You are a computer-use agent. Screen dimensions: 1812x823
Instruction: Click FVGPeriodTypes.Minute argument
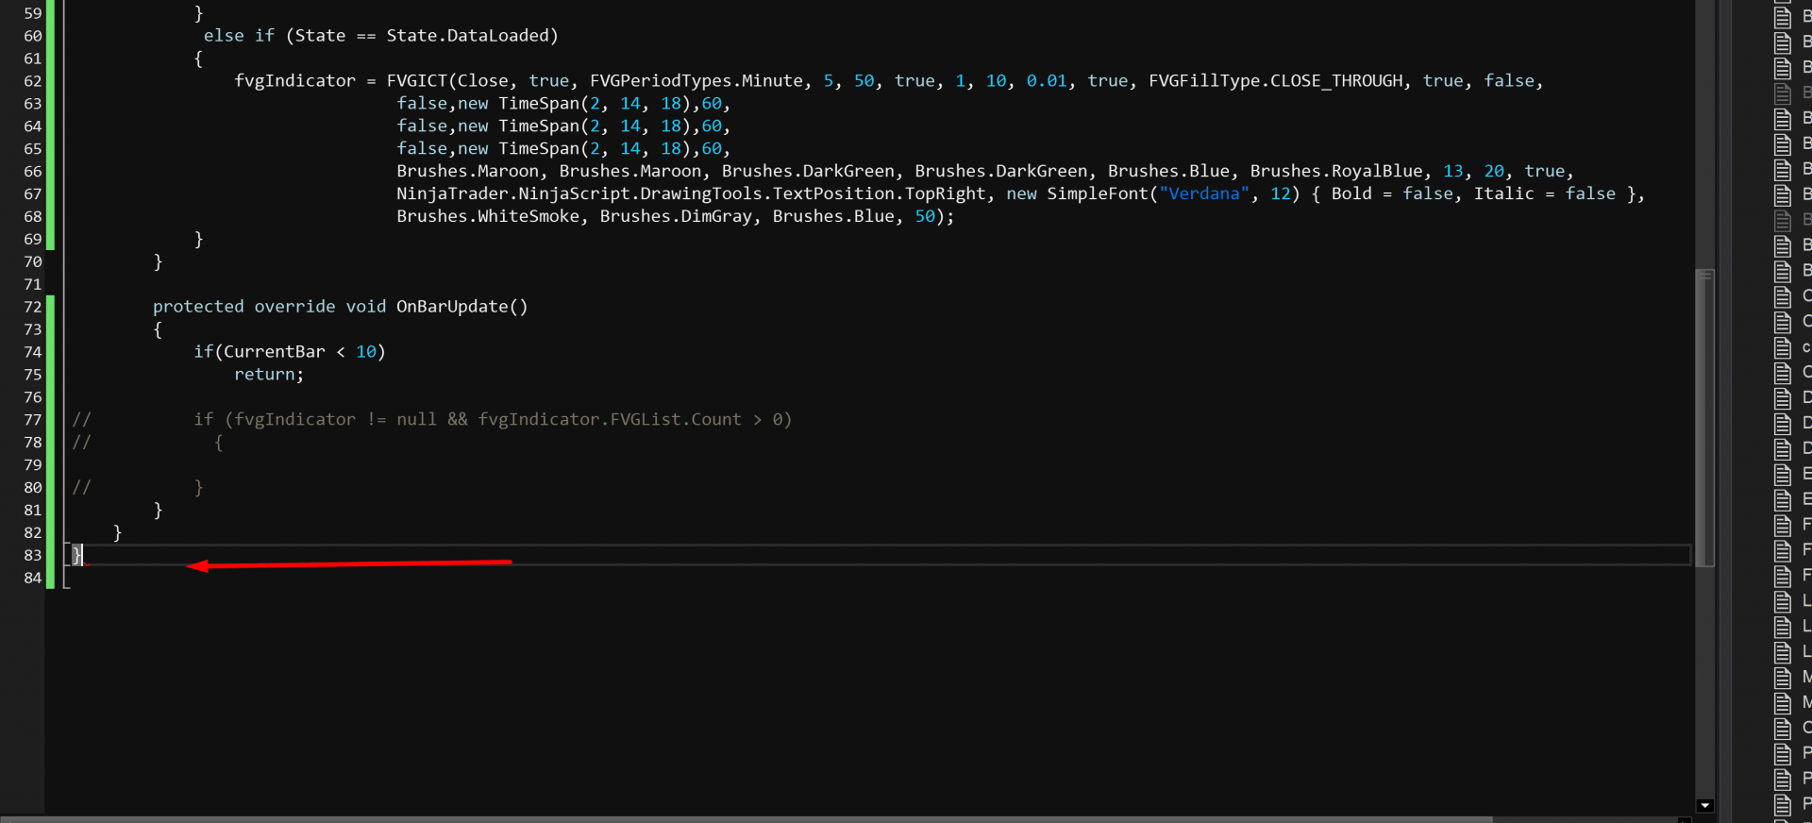coord(696,81)
